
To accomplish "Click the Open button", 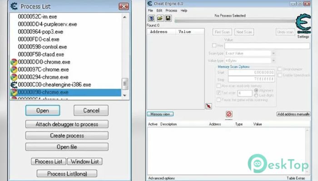I will (x=43, y=110).
